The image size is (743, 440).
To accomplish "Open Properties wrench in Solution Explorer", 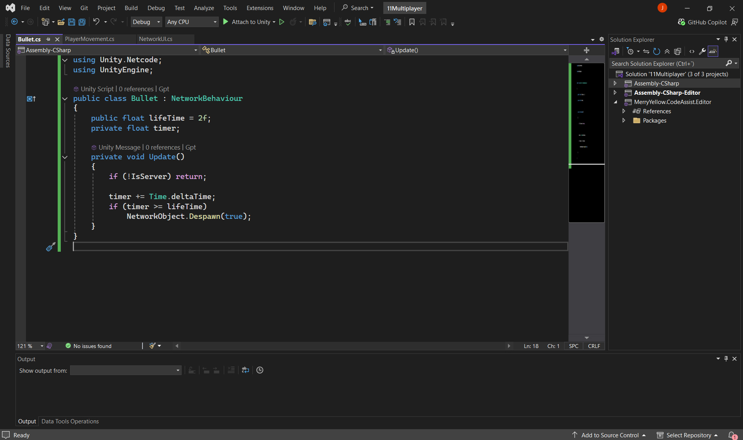I will point(702,51).
